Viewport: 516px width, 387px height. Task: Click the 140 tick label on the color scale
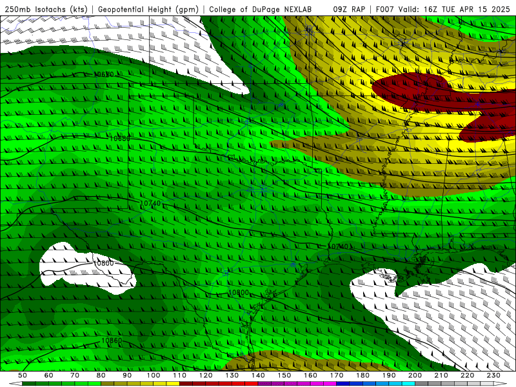coord(258,375)
